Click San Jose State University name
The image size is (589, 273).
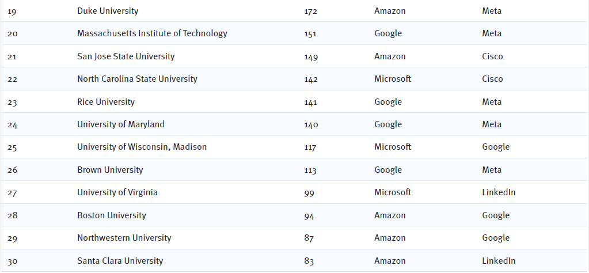(x=126, y=56)
